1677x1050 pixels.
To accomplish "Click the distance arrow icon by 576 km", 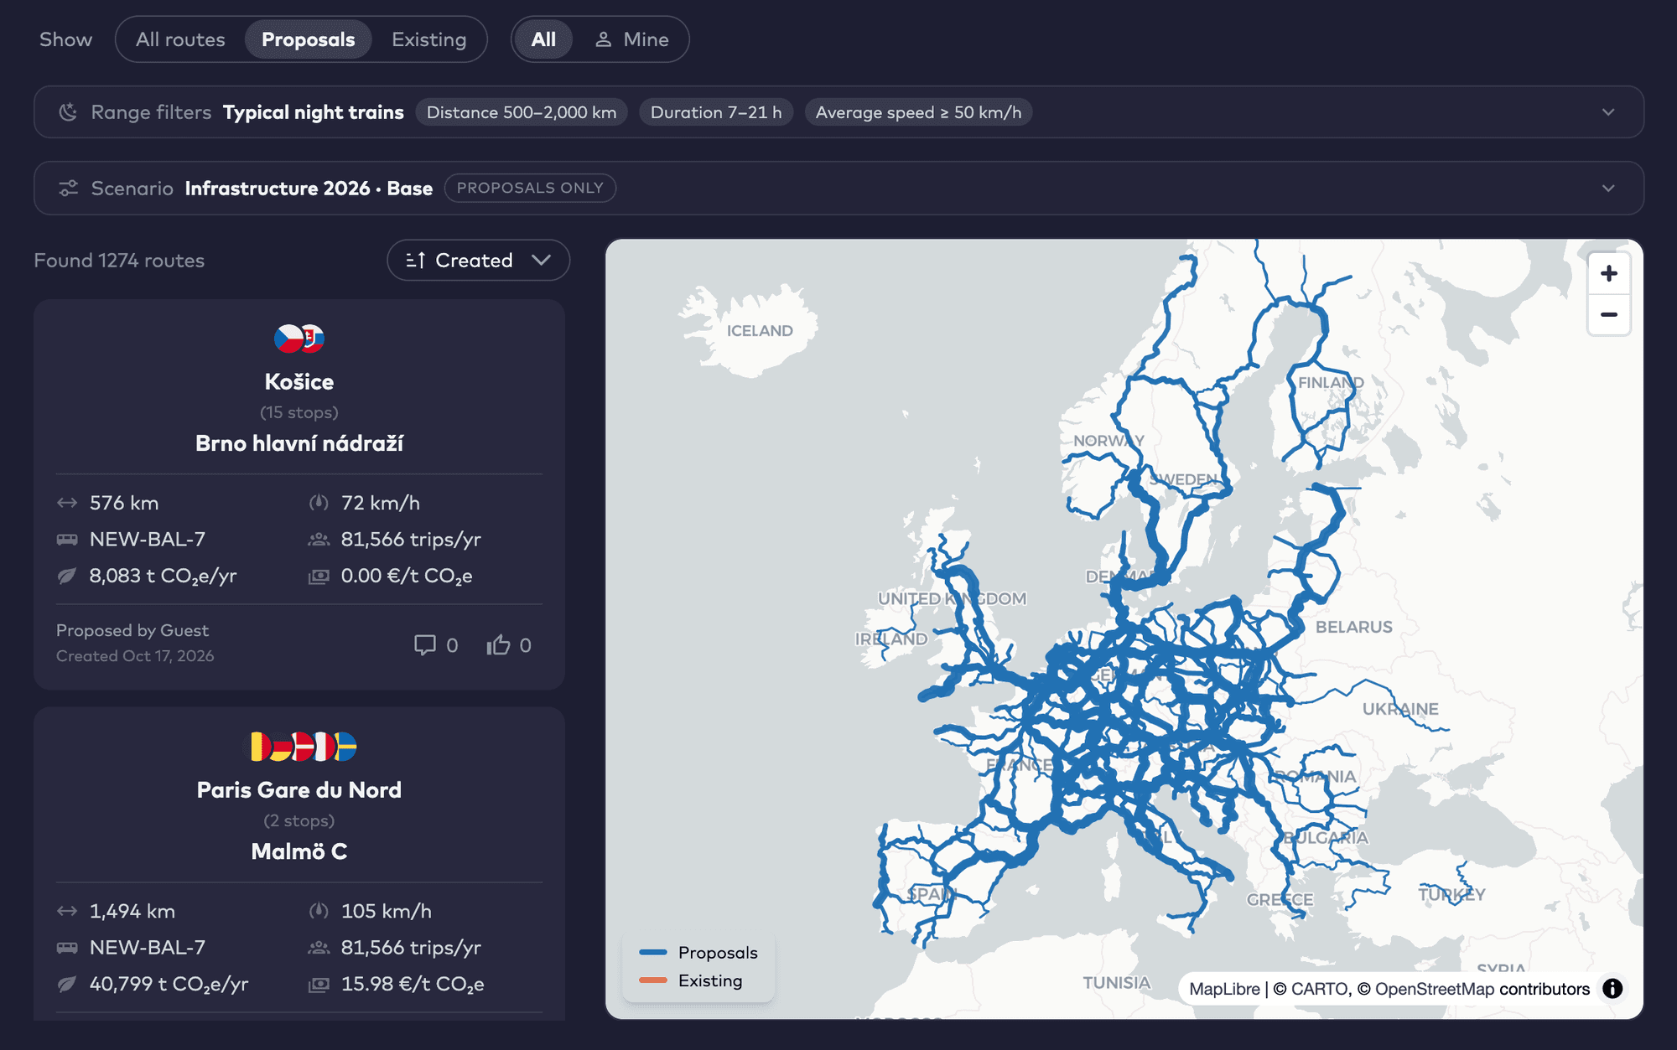I will [x=67, y=503].
